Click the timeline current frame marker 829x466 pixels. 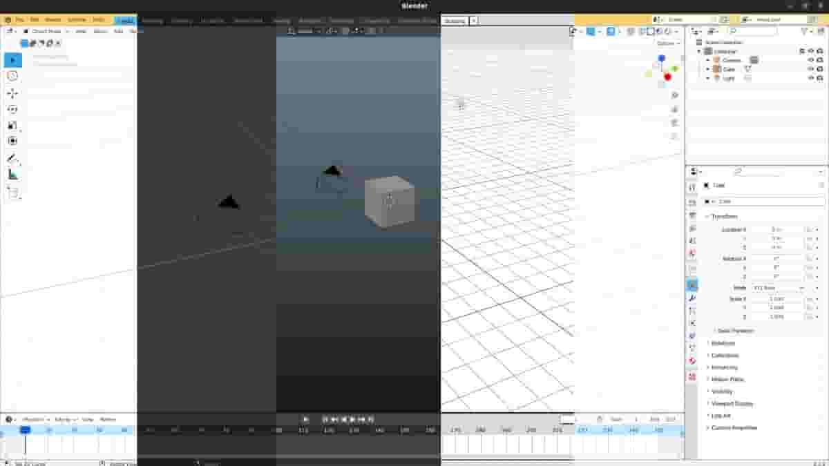click(x=25, y=429)
